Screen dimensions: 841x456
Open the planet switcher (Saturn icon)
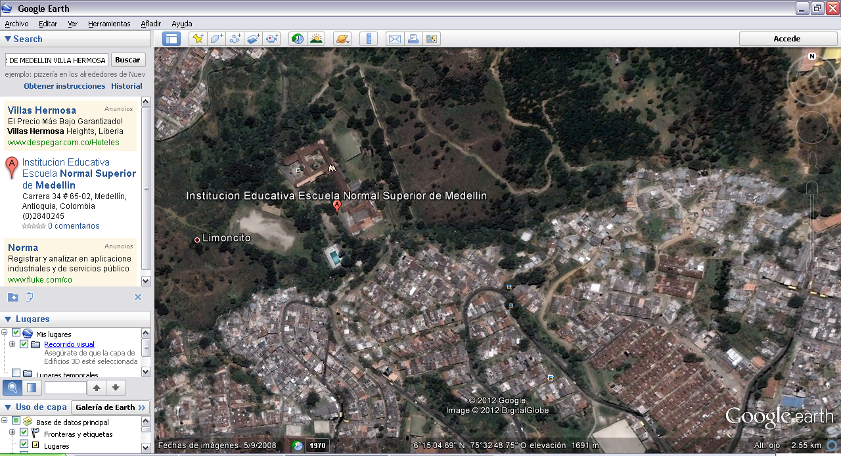pos(342,39)
